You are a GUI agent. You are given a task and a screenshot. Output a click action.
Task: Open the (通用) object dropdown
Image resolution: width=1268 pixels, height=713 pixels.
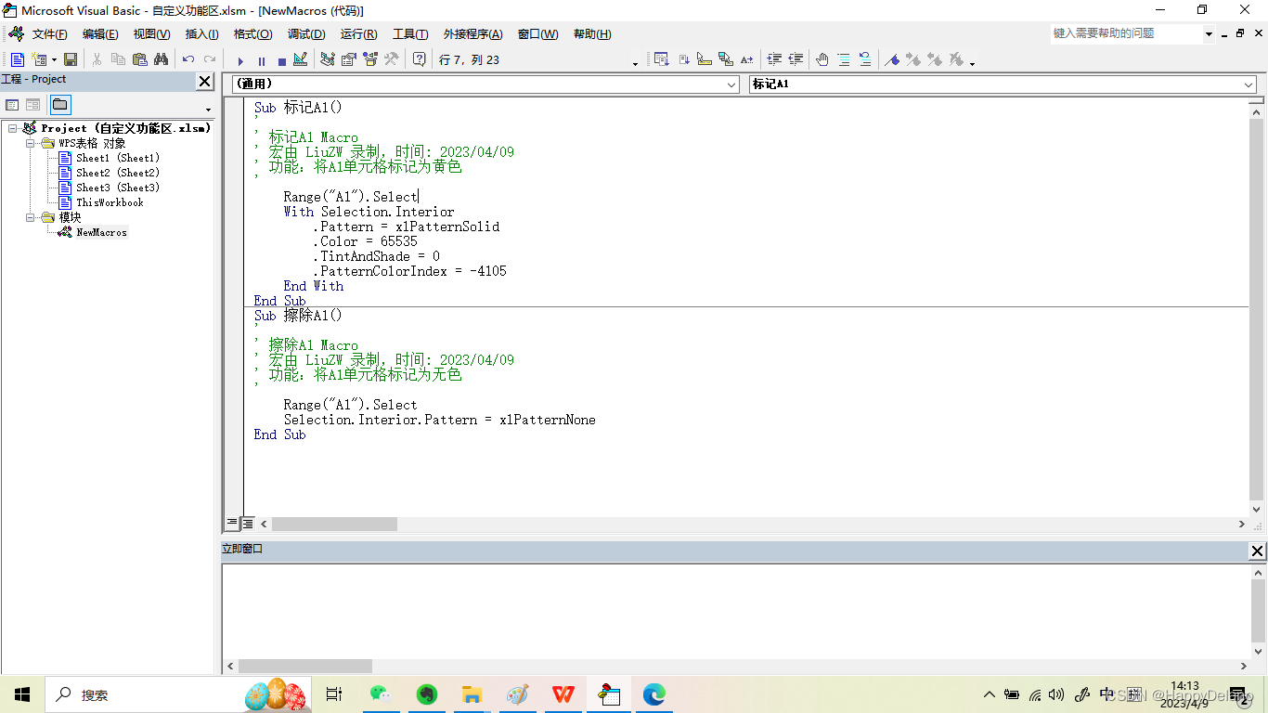click(x=731, y=84)
